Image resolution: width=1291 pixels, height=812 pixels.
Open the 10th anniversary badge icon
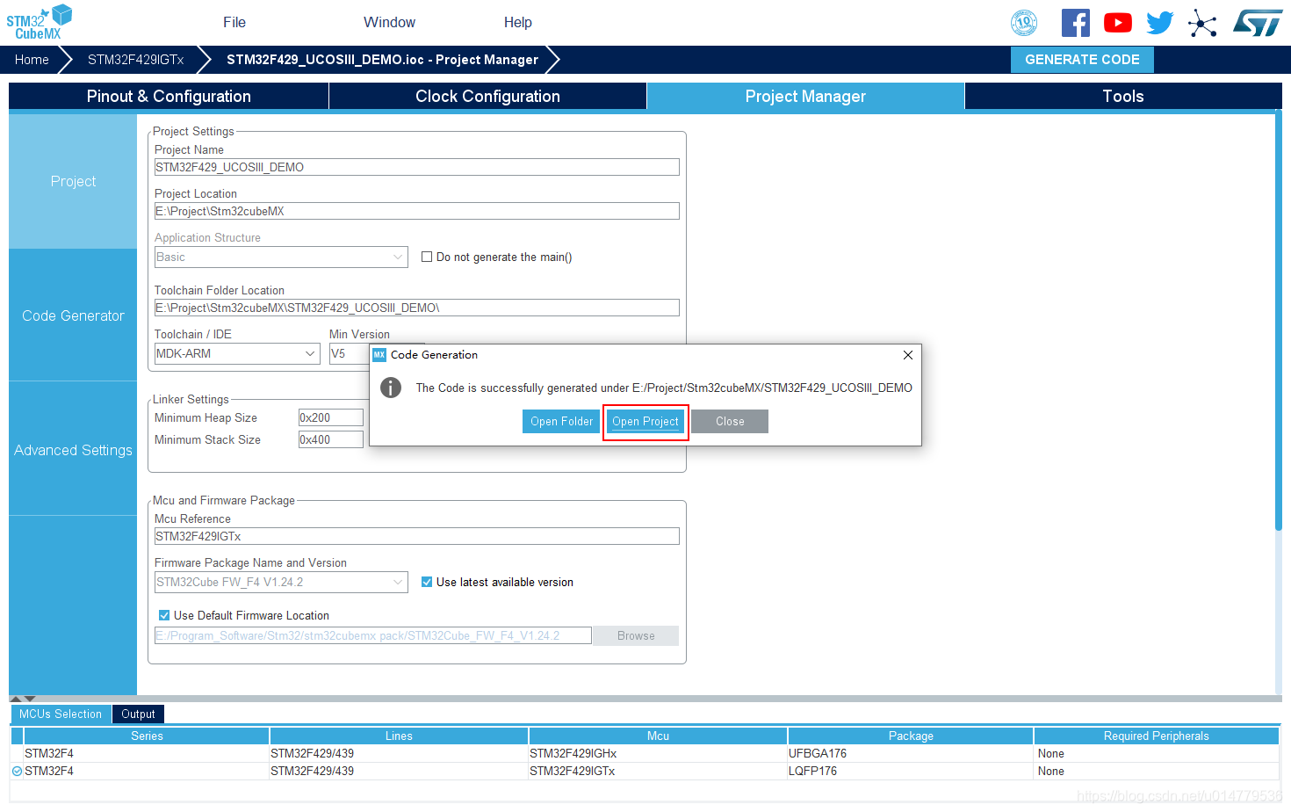pyautogui.click(x=1024, y=23)
